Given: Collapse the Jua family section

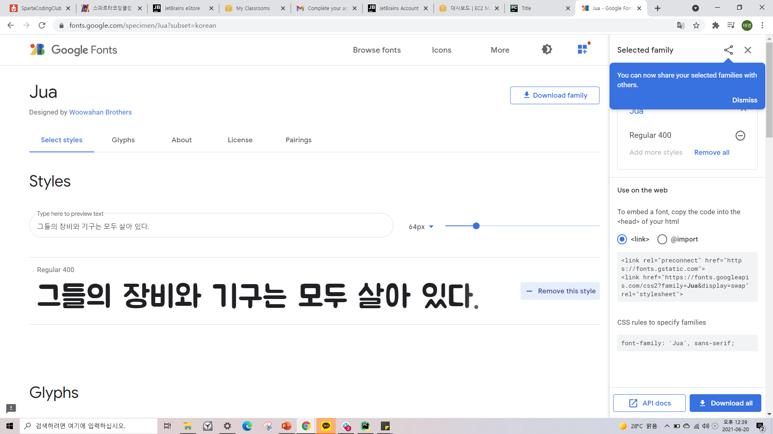Looking at the screenshot, I should (743, 110).
